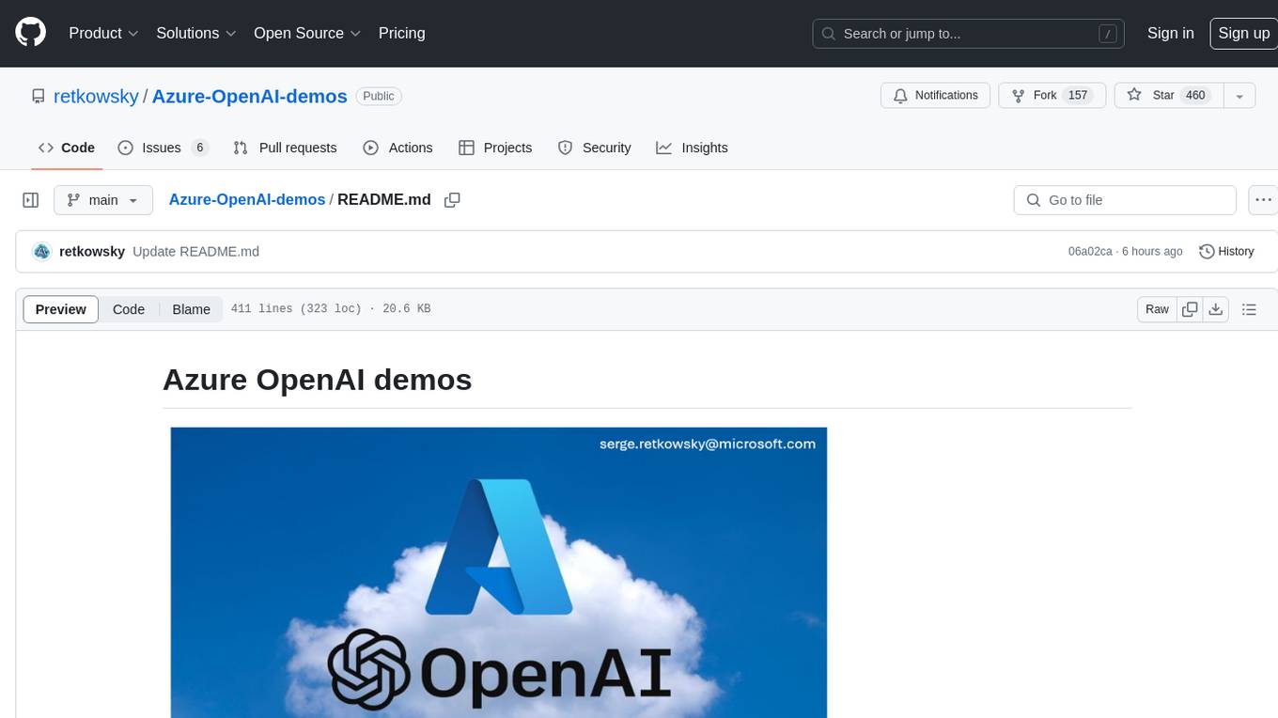The height and width of the screenshot is (718, 1278).
Task: Expand the file tree side panel
Action: pos(30,200)
